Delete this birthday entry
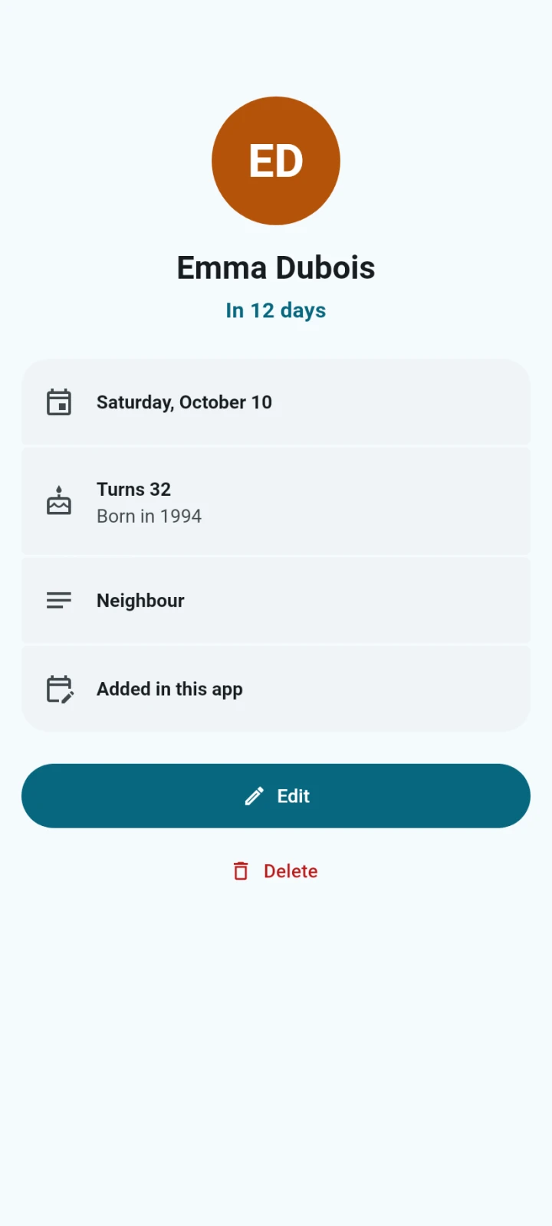This screenshot has width=552, height=1226. click(x=276, y=871)
